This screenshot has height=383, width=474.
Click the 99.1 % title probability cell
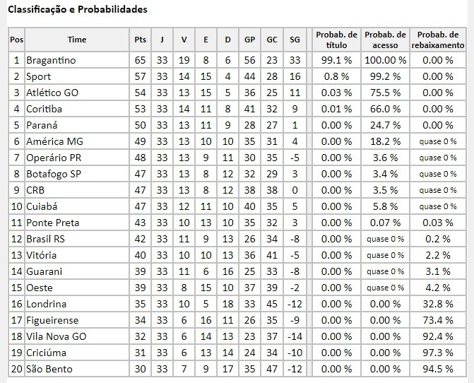point(336,60)
